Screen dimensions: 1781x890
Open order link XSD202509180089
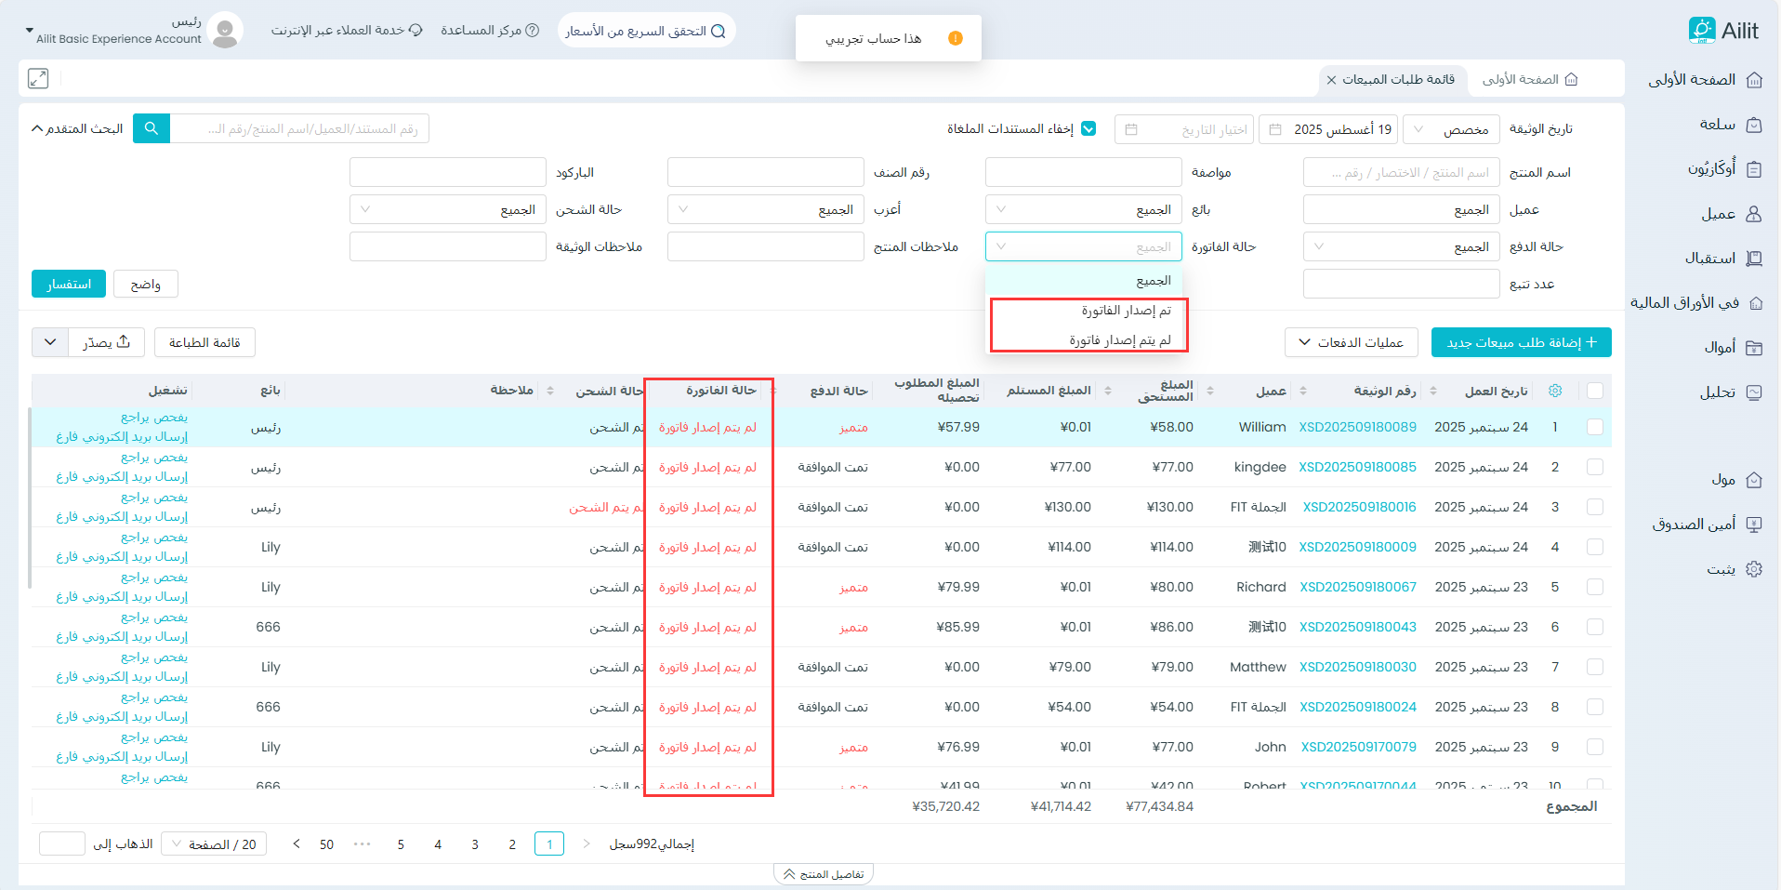point(1357,427)
